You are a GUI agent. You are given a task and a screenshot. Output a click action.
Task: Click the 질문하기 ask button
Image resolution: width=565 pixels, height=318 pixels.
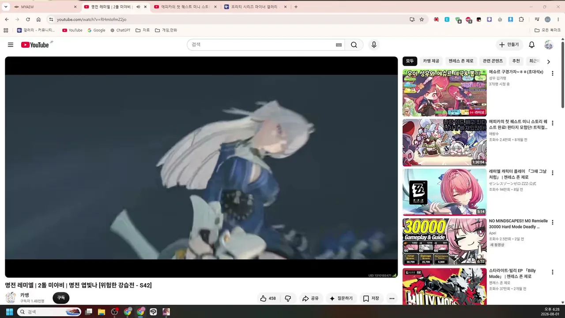[x=341, y=299]
